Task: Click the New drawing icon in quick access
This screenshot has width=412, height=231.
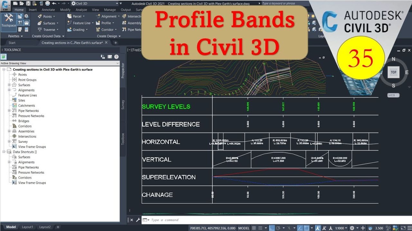Action: (x=15, y=4)
